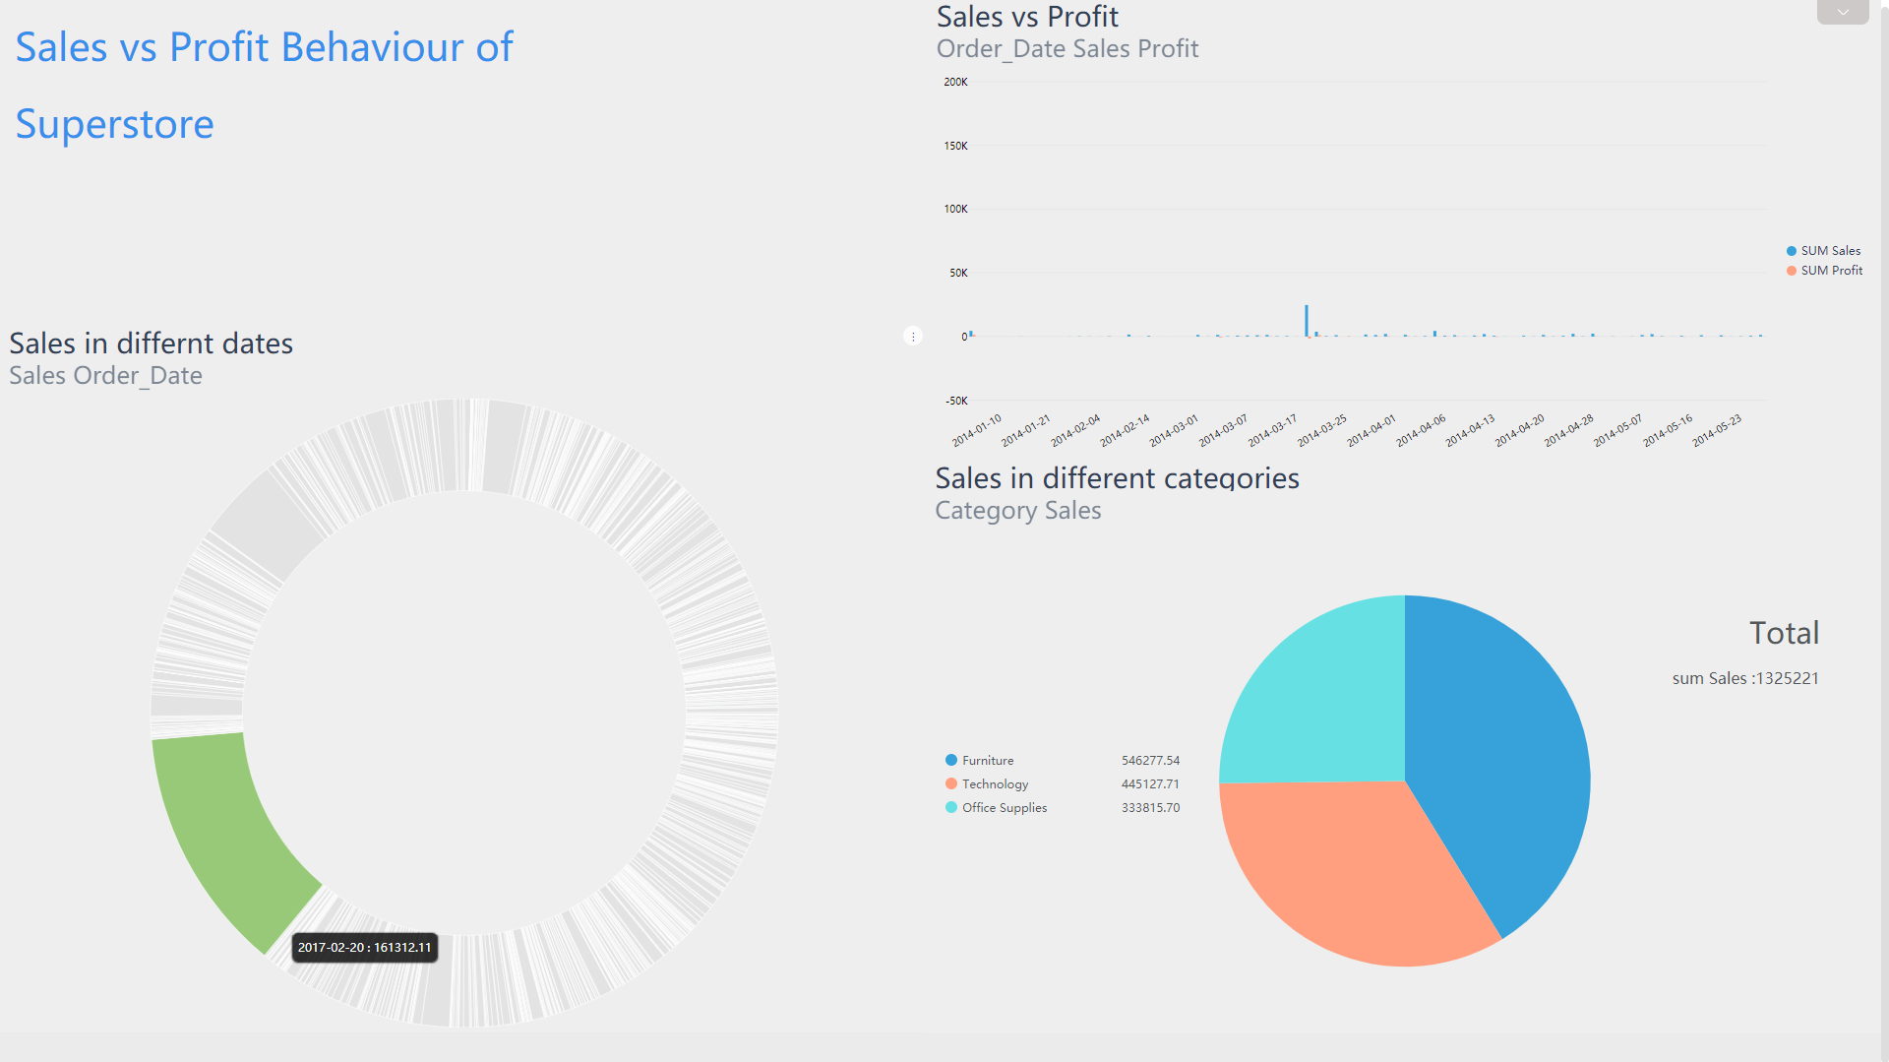Toggle Technology legend entry in pie chart
Image resolution: width=1889 pixels, height=1062 pixels.
click(x=987, y=784)
